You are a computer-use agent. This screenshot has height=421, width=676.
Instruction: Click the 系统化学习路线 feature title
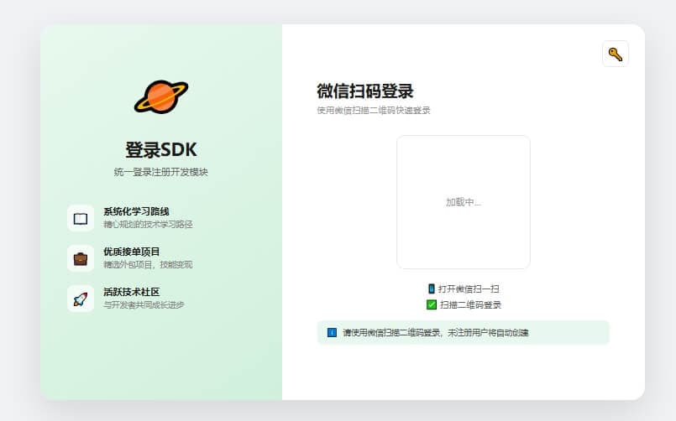136,211
